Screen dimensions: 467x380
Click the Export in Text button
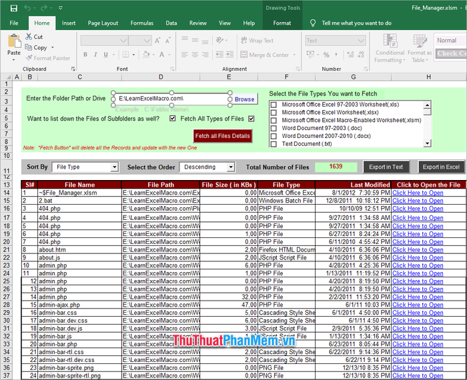click(x=387, y=167)
